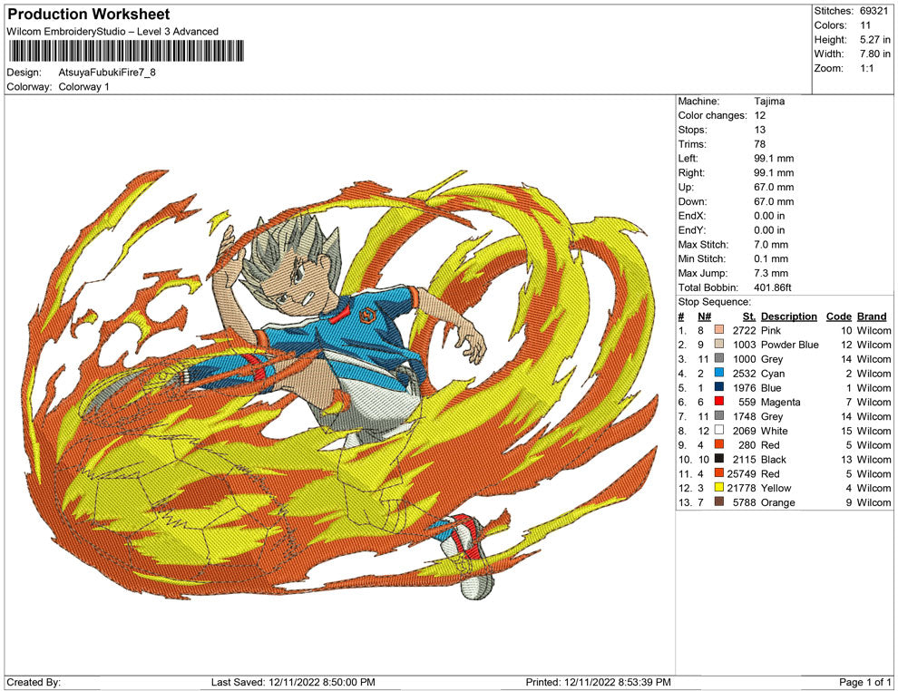Image resolution: width=898 pixels, height=691 pixels.
Task: Click the Orange color swatch in row 13
Action: click(718, 502)
